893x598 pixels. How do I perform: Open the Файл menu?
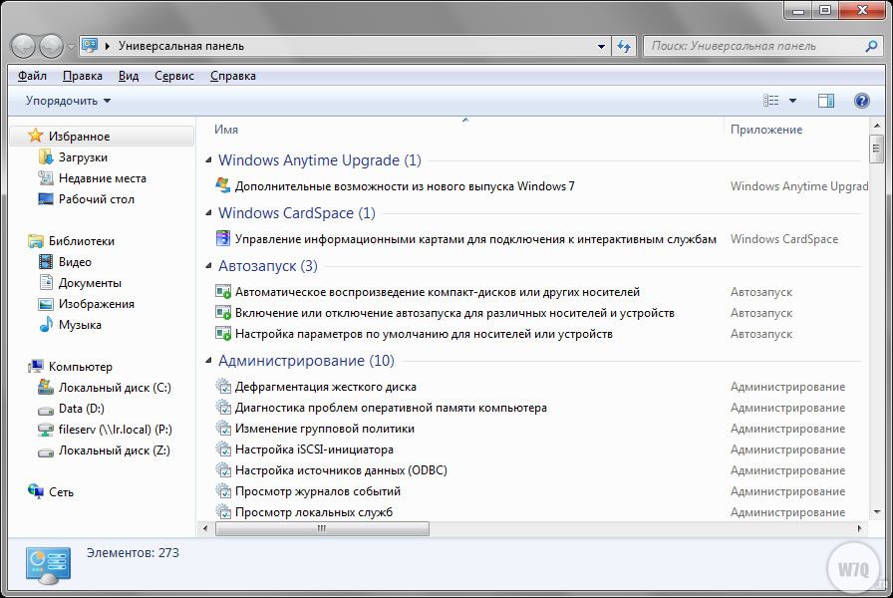pos(32,76)
